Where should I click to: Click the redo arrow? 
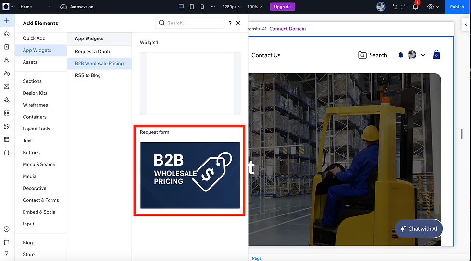pyautogui.click(x=403, y=7)
